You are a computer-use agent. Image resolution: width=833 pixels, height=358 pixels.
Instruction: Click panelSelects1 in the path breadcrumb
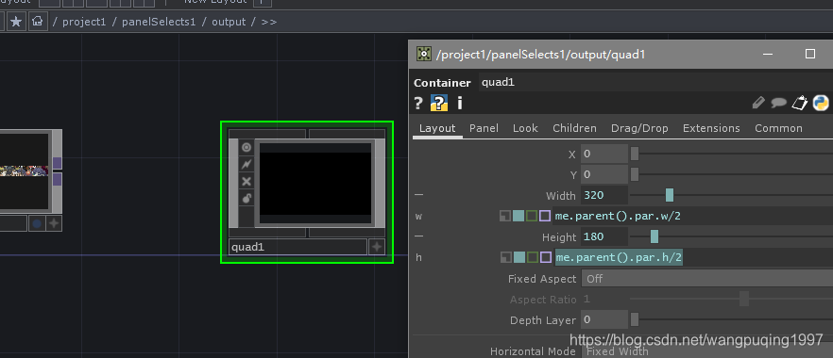coord(159,23)
